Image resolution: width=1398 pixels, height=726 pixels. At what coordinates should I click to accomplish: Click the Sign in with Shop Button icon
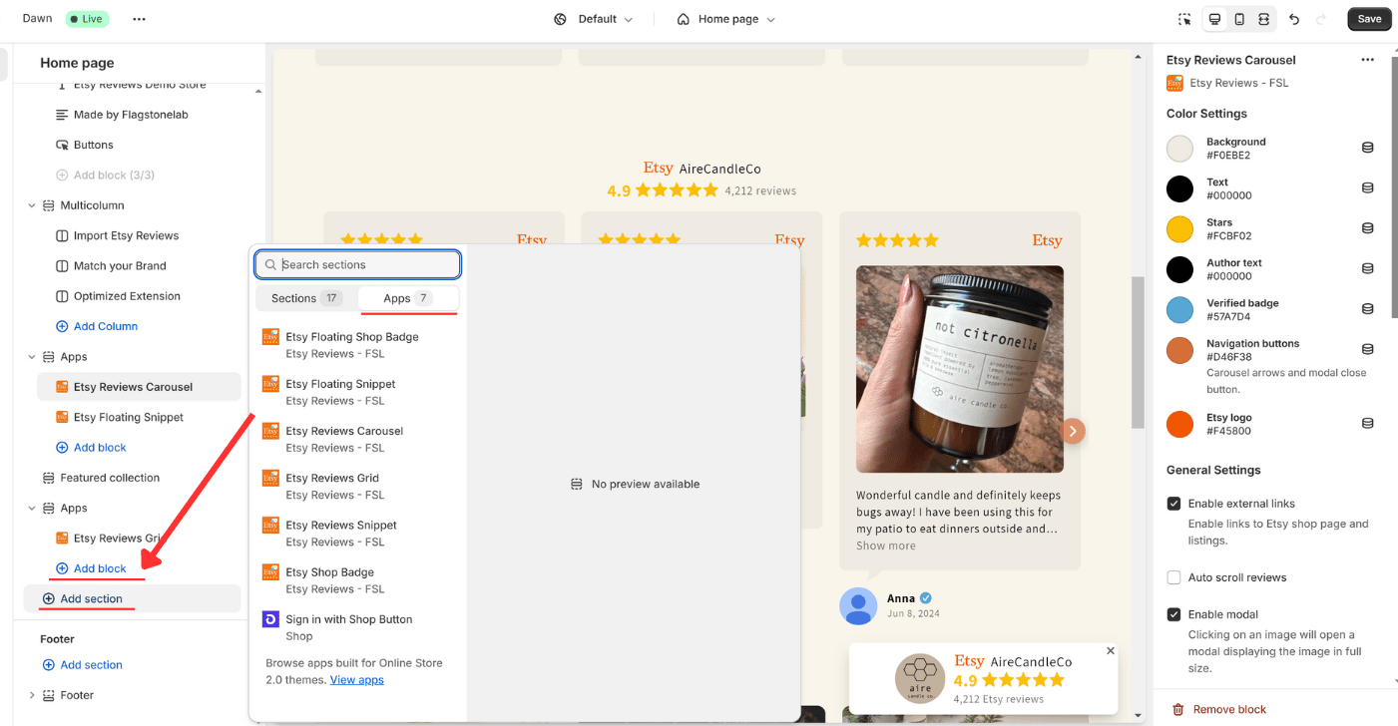[270, 619]
